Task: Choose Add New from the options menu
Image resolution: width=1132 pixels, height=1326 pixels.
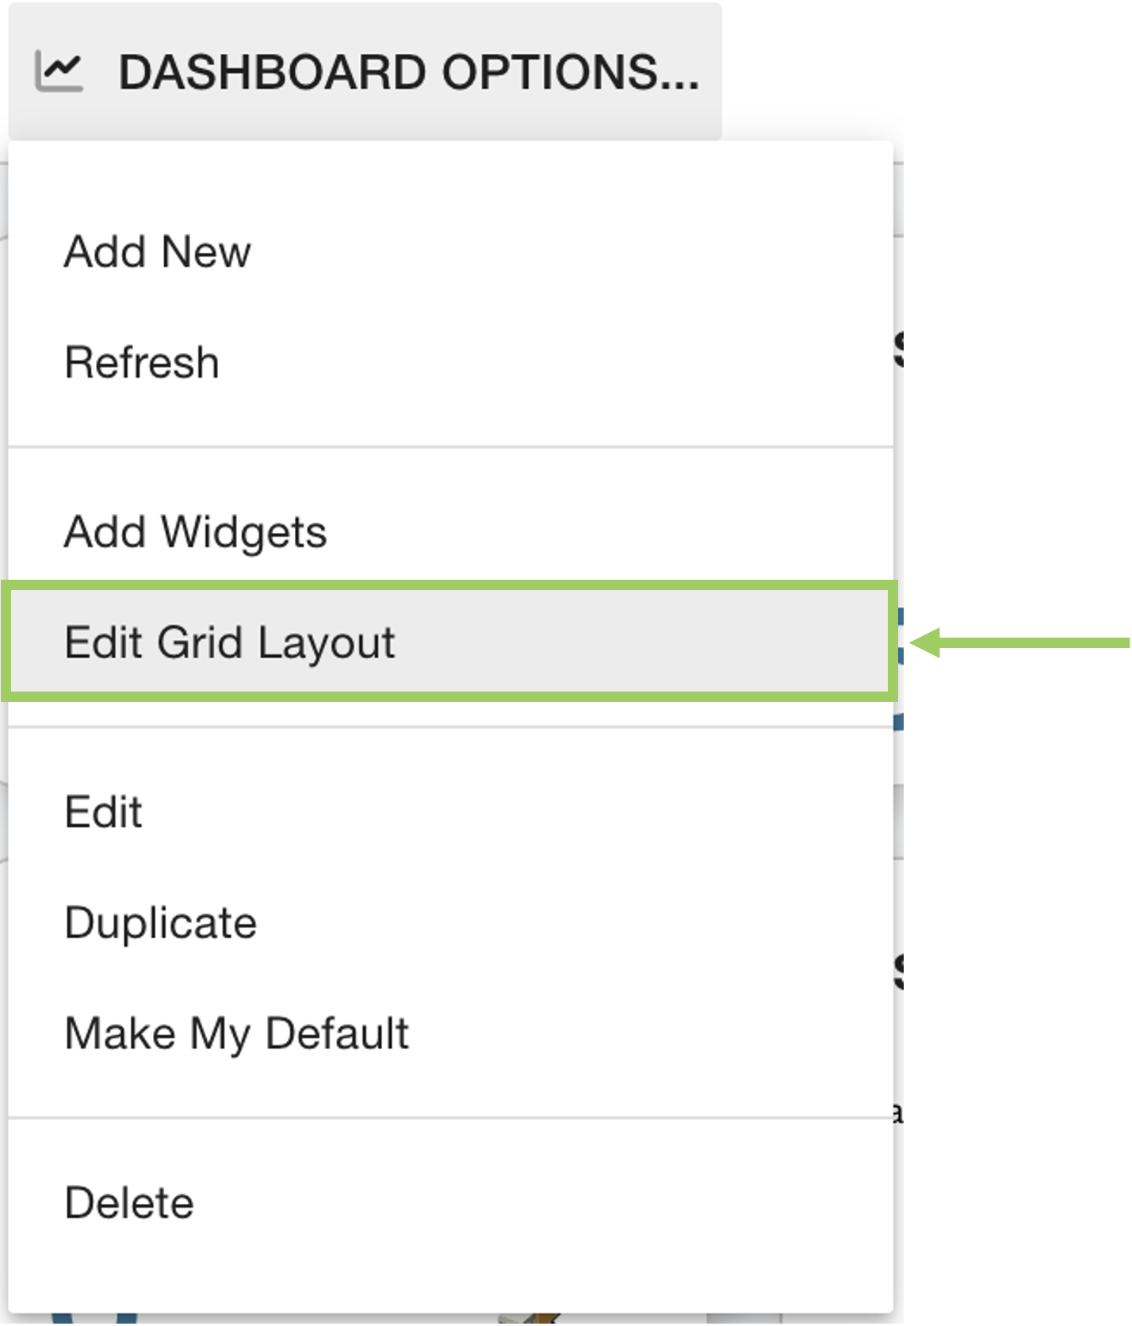Action: click(157, 252)
